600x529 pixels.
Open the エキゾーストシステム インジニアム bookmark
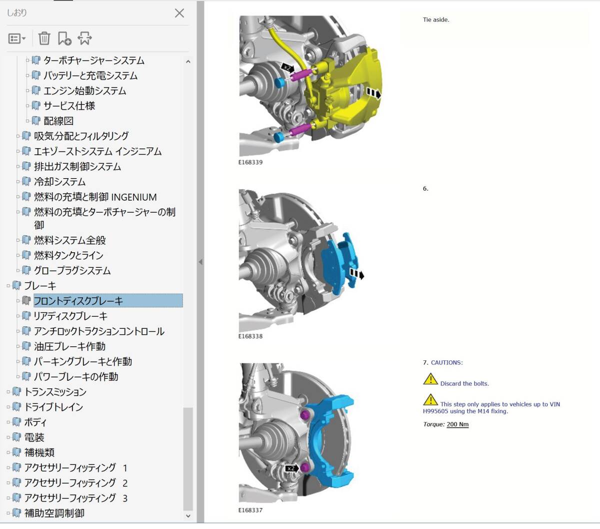97,151
